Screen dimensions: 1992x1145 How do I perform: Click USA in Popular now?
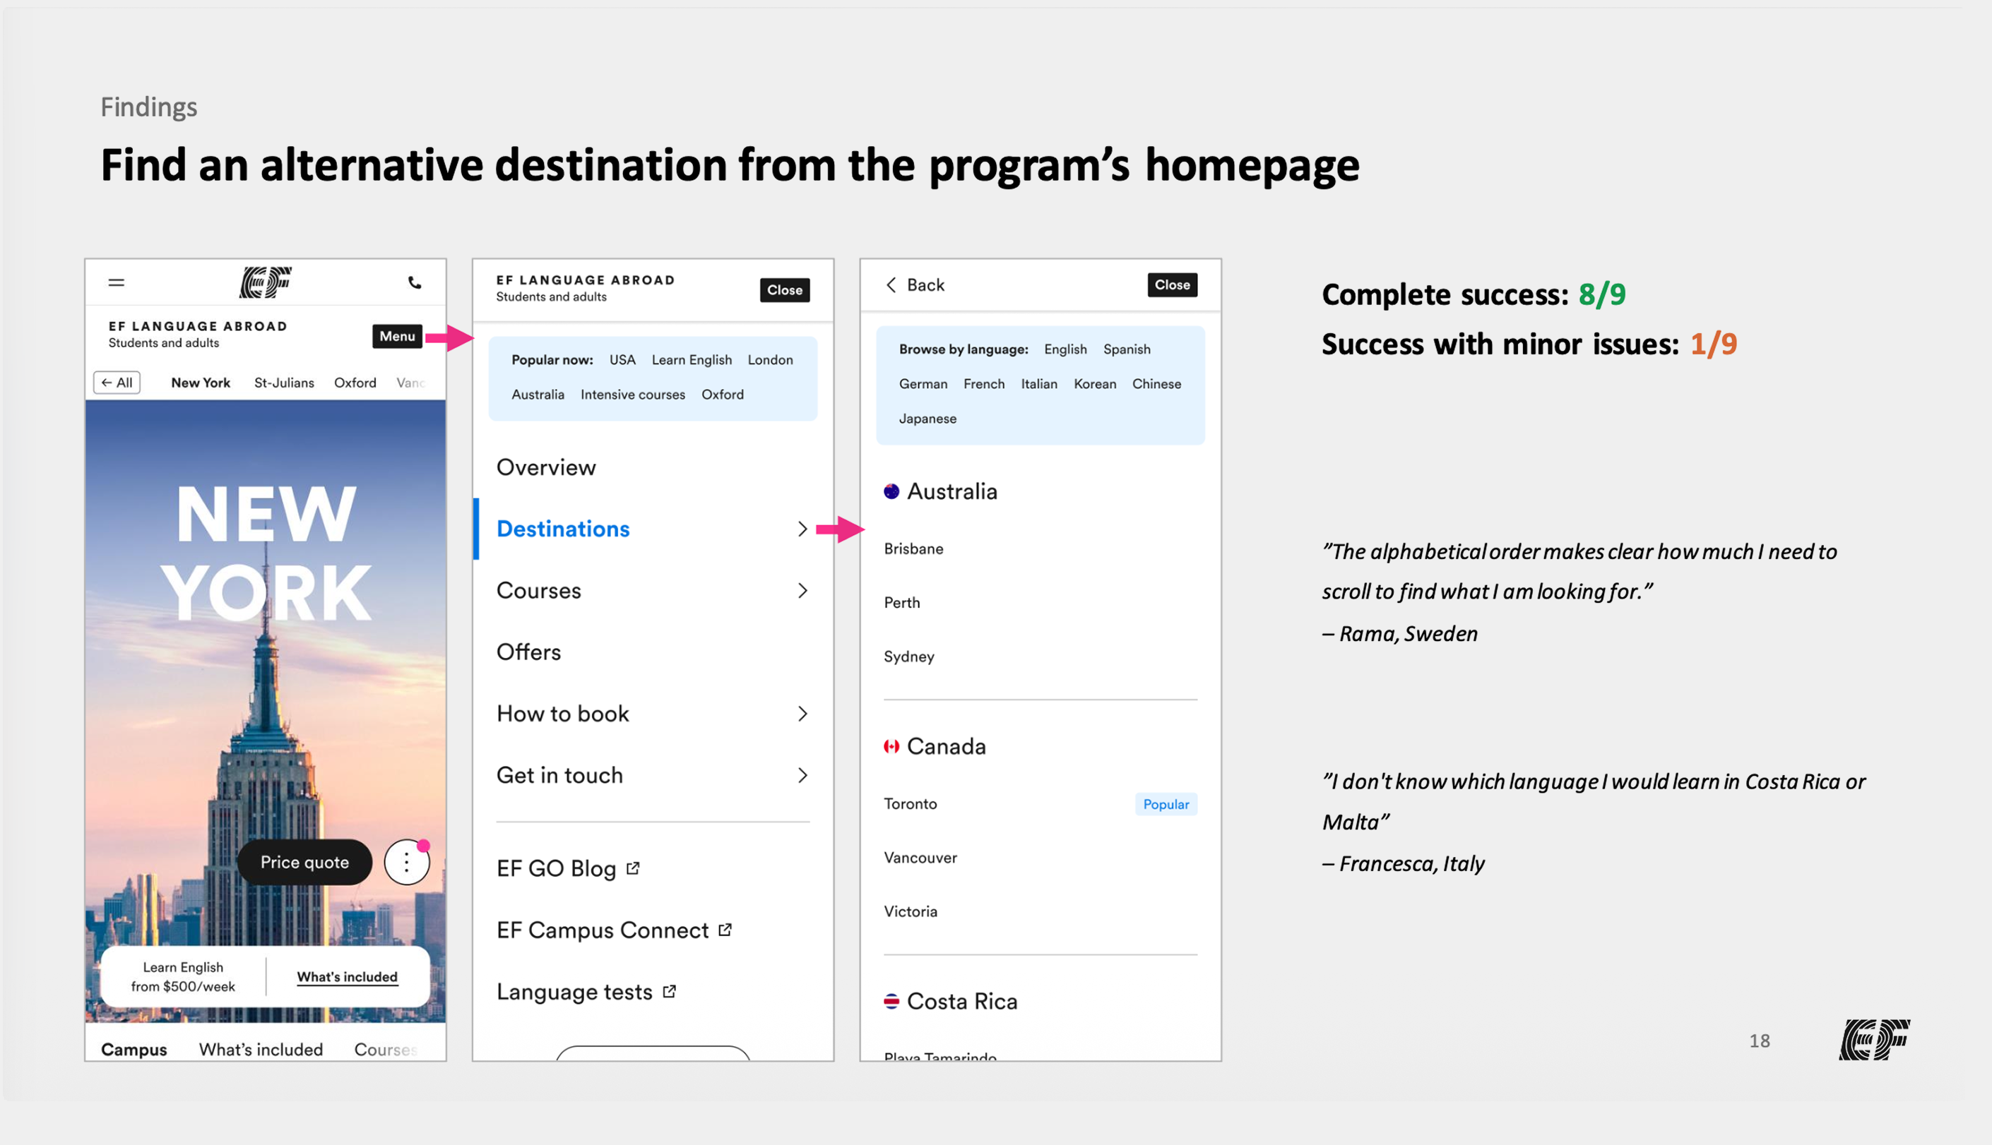pyautogui.click(x=622, y=359)
